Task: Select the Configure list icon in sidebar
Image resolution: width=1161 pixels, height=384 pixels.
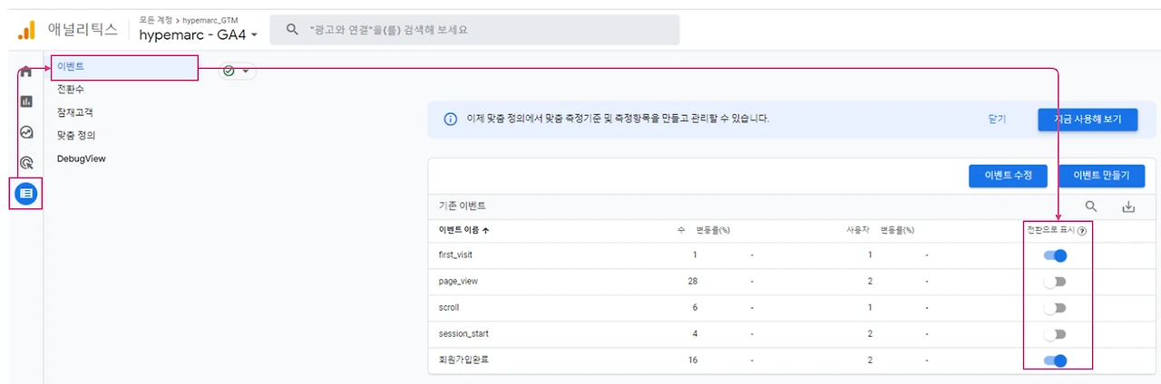Action: coord(26,193)
